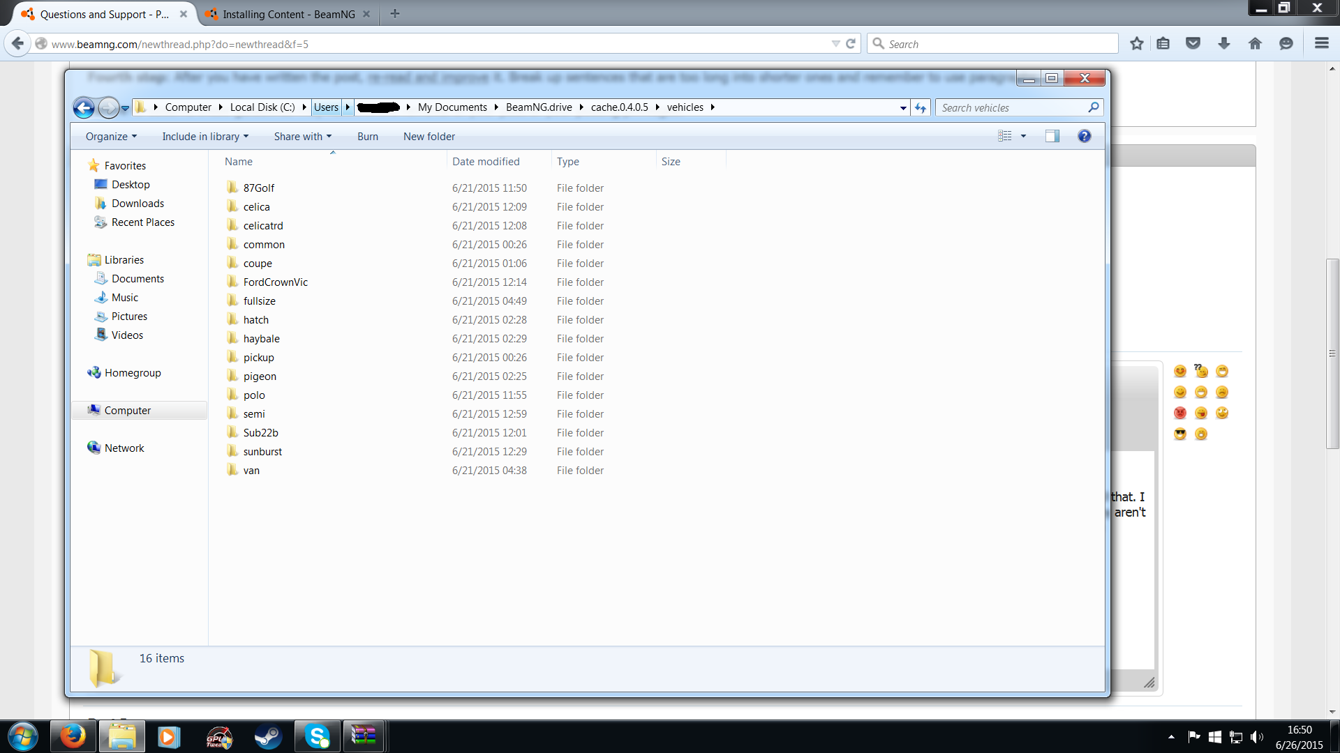The height and width of the screenshot is (753, 1340).
Task: Switch to Questions and Support tab
Action: [105, 14]
